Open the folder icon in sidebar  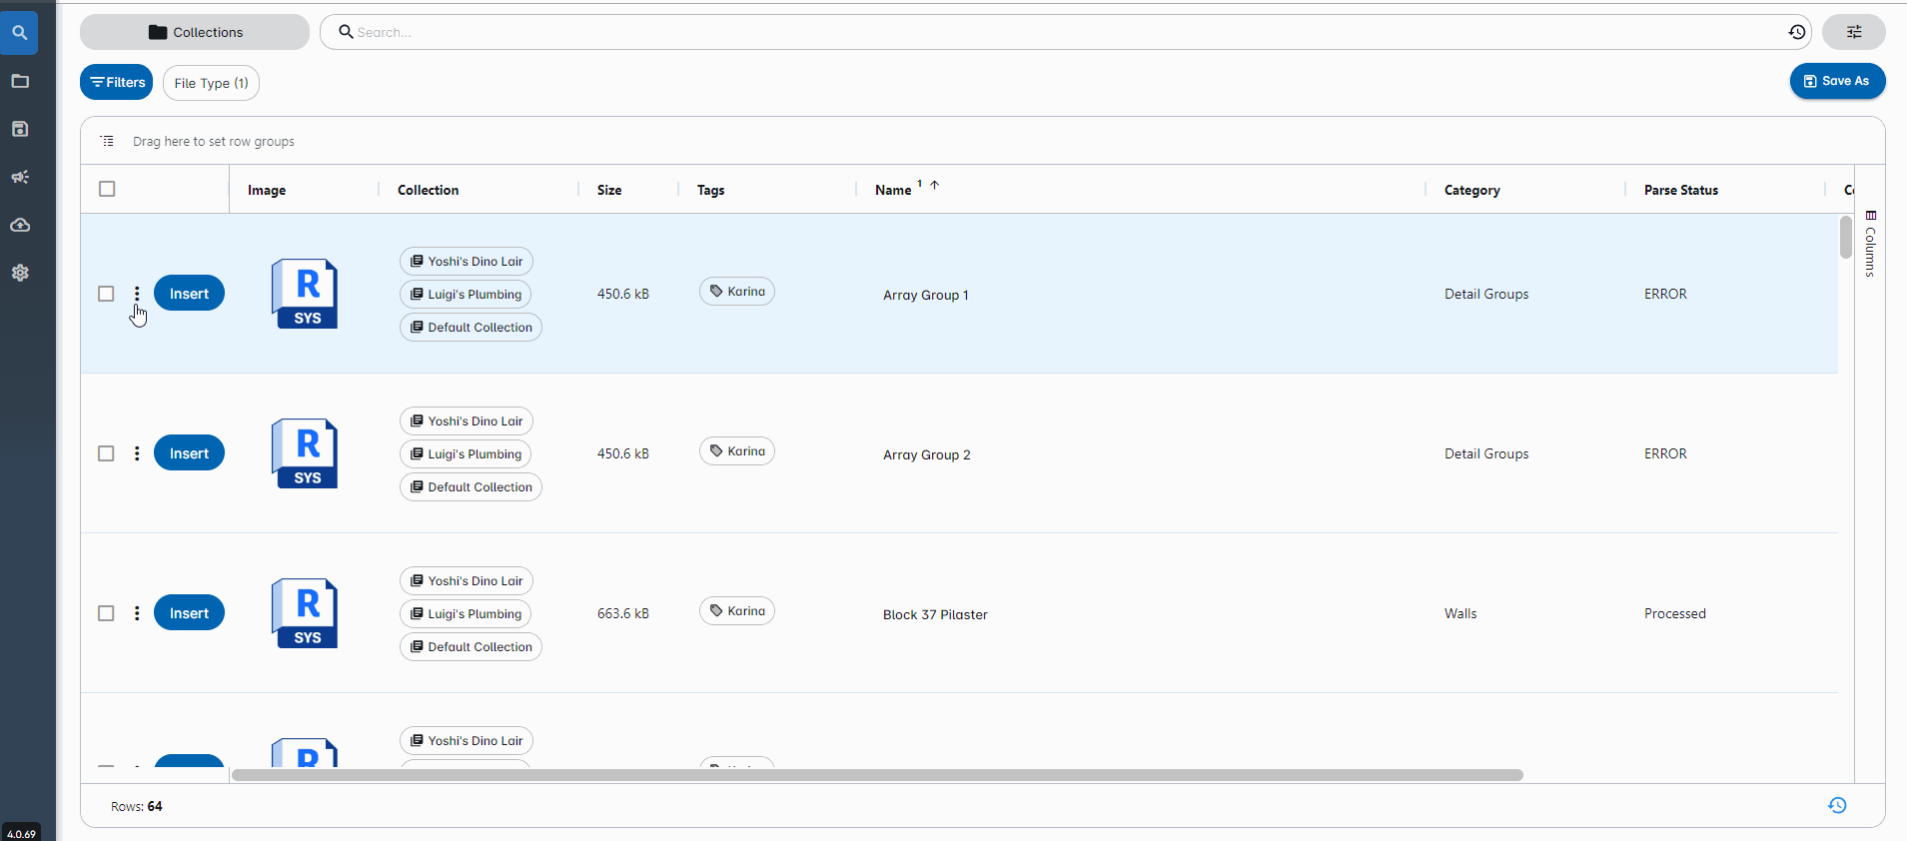[19, 81]
